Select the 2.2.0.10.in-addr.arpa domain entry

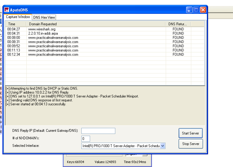[x=43, y=33]
